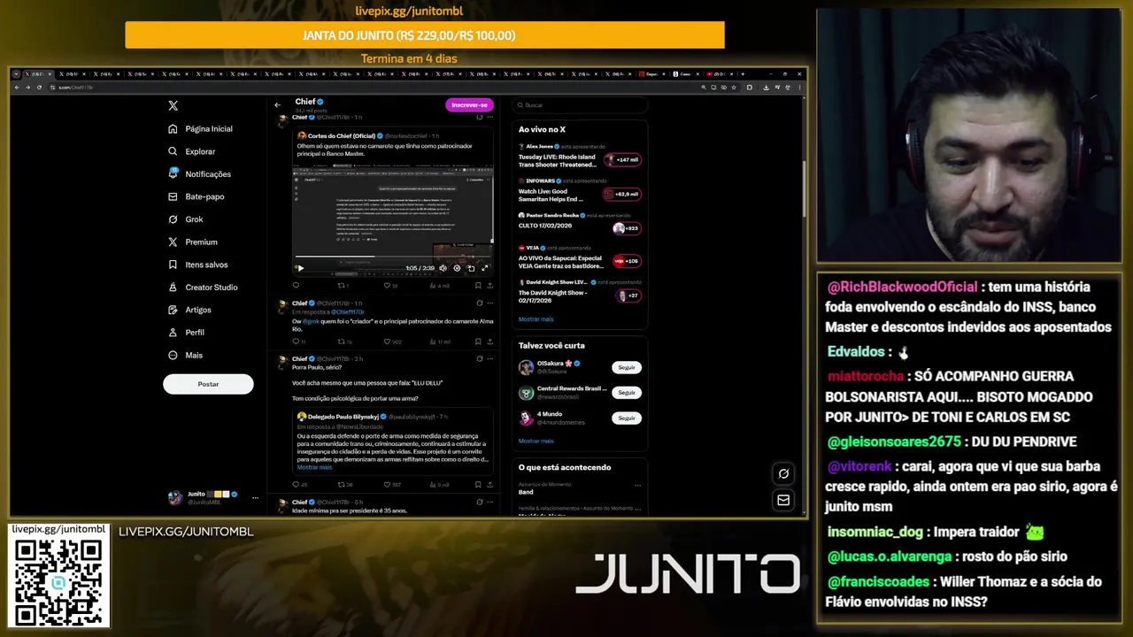Open options on Alma Rio post
The height and width of the screenshot is (637, 1133).
pos(489,303)
